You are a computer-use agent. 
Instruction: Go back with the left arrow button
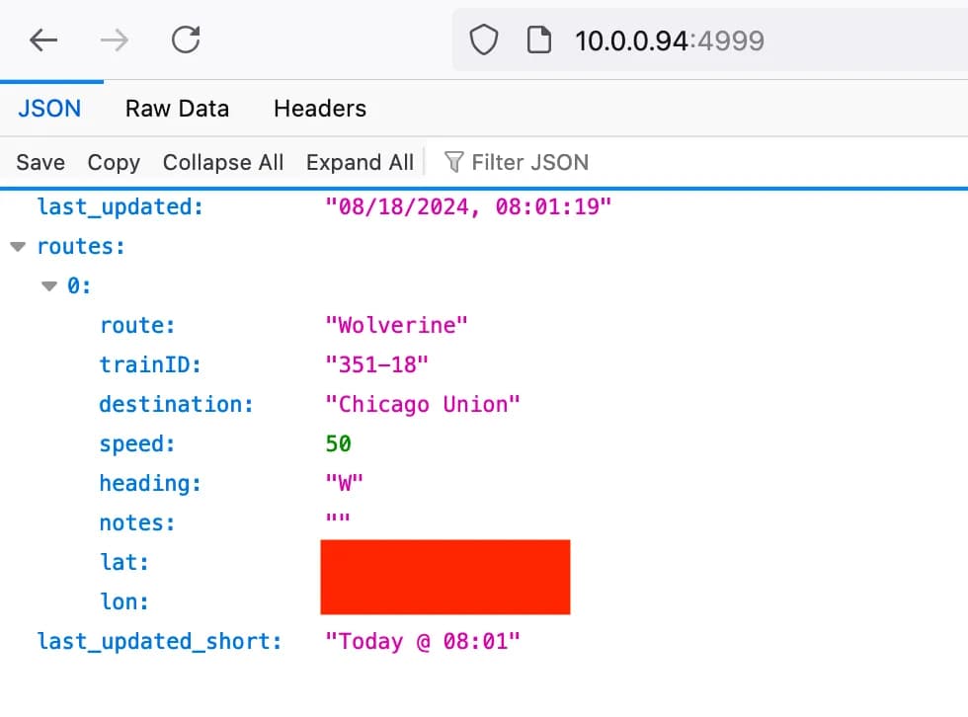[x=43, y=40]
